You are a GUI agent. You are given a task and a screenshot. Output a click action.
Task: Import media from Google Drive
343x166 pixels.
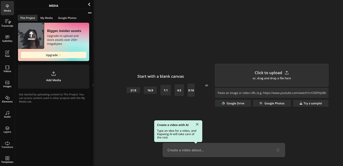click(232, 103)
